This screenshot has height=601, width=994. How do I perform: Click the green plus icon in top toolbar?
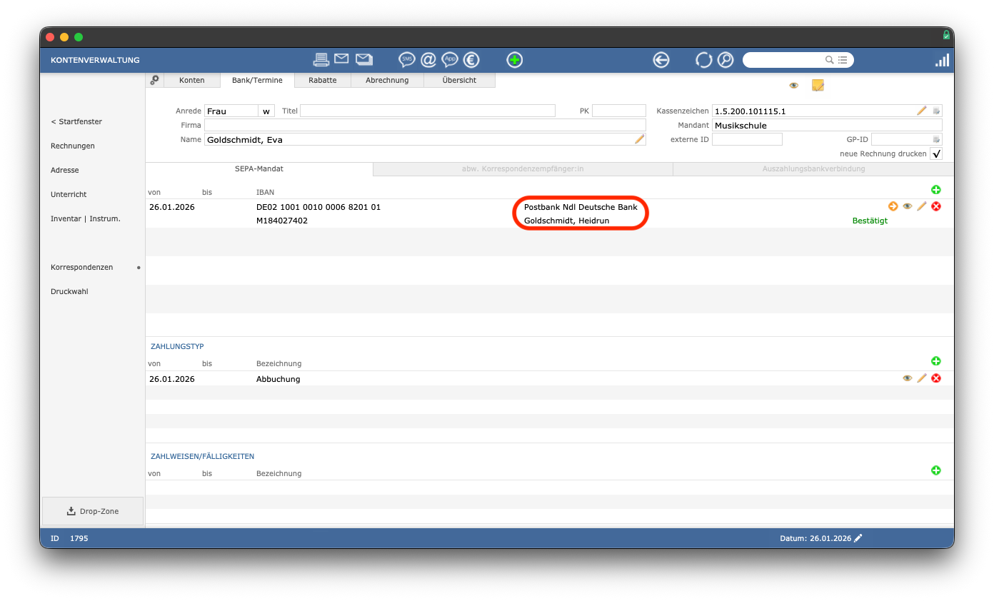pyautogui.click(x=514, y=60)
